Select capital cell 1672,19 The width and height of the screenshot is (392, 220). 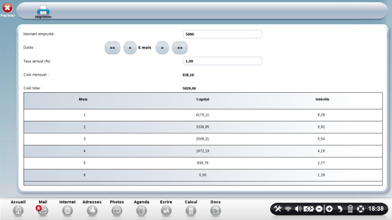click(203, 151)
